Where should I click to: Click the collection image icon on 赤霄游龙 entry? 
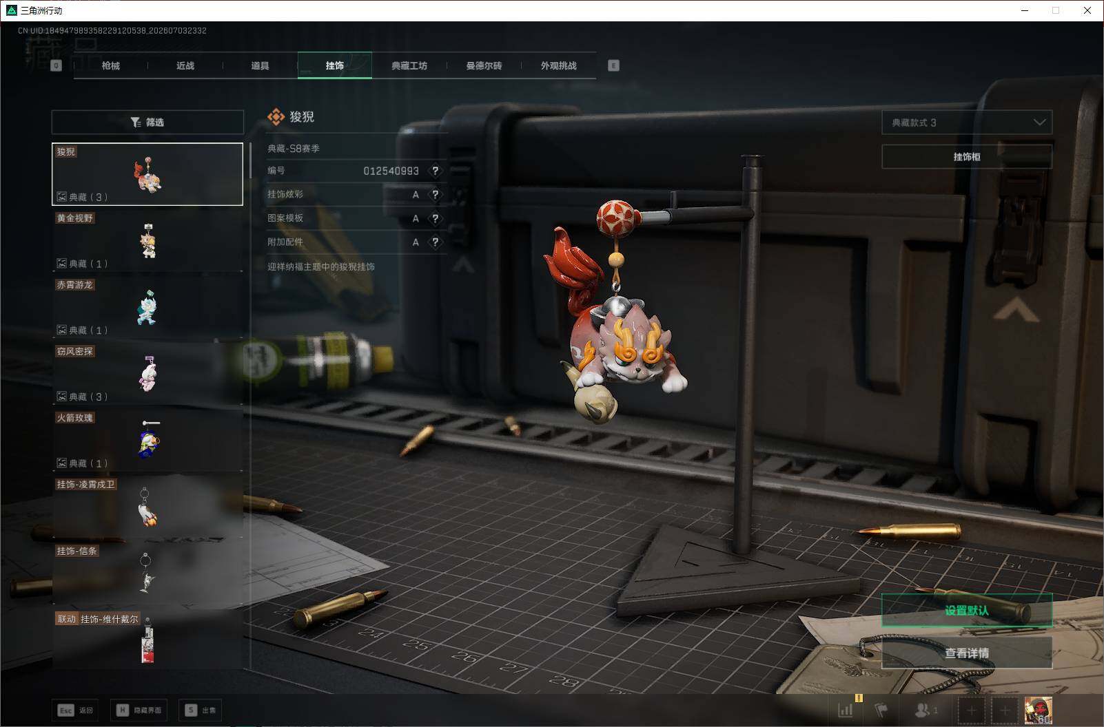pos(61,330)
